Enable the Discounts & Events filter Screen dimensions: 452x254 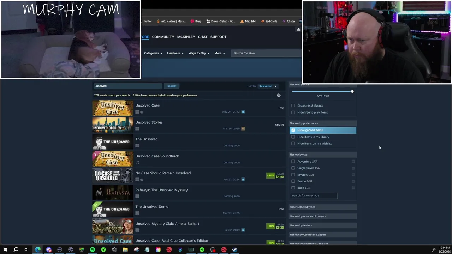(x=293, y=106)
